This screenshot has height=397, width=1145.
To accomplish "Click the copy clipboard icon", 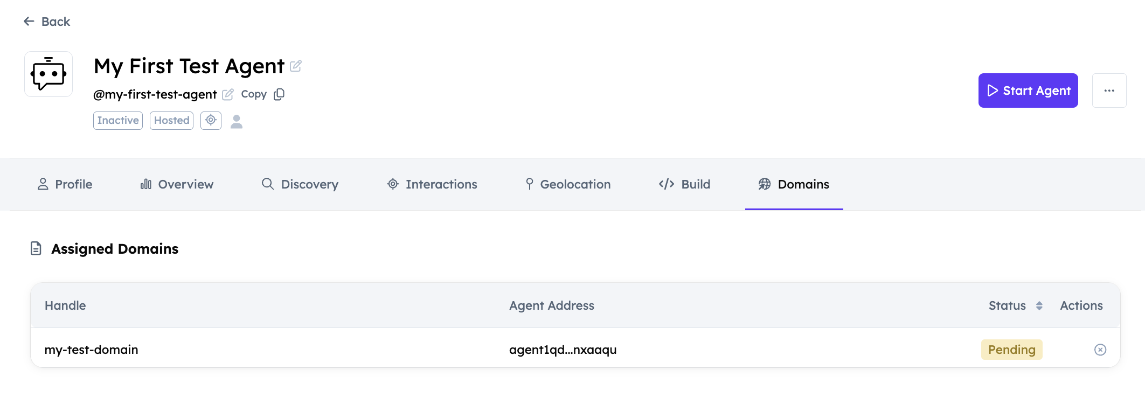I will [x=279, y=94].
